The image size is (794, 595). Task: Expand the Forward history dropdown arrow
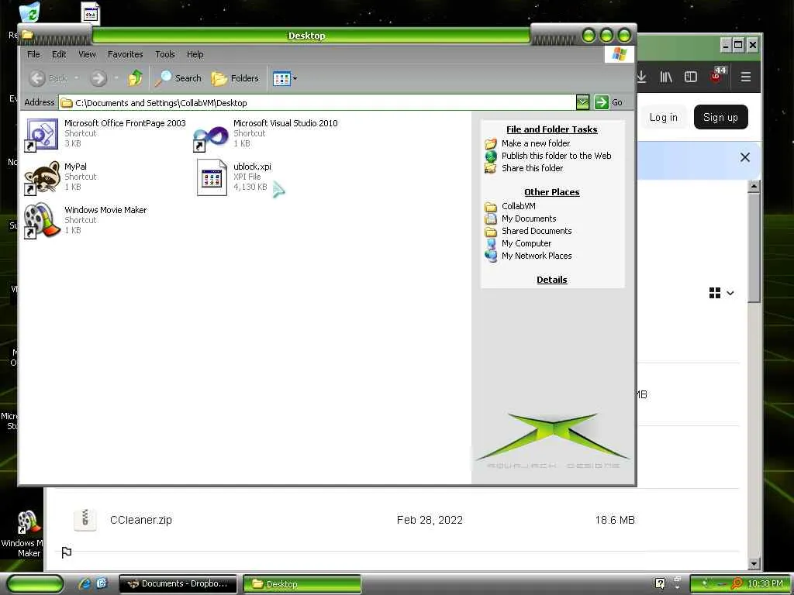116,78
